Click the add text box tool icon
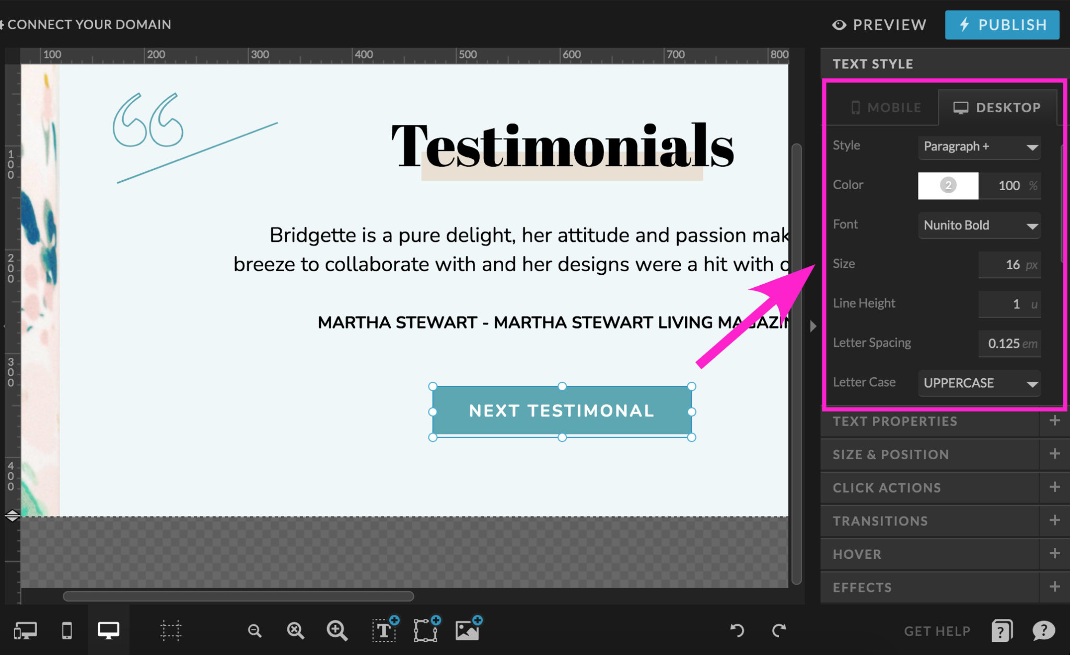The width and height of the screenshot is (1070, 655). [384, 630]
